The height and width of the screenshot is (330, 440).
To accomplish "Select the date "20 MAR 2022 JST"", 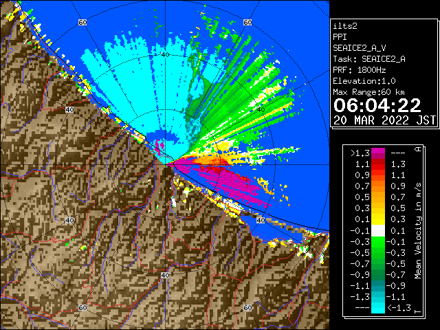I will pos(384,120).
